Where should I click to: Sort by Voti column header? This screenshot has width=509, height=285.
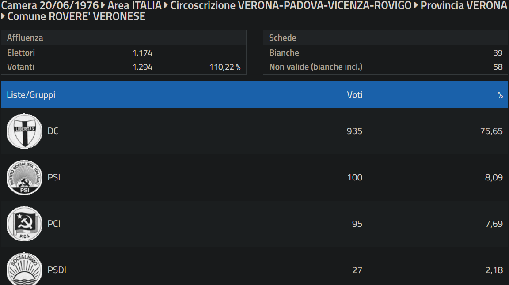(x=354, y=95)
